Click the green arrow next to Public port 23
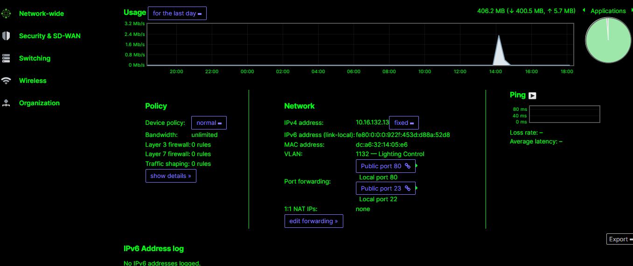 [x=417, y=188]
